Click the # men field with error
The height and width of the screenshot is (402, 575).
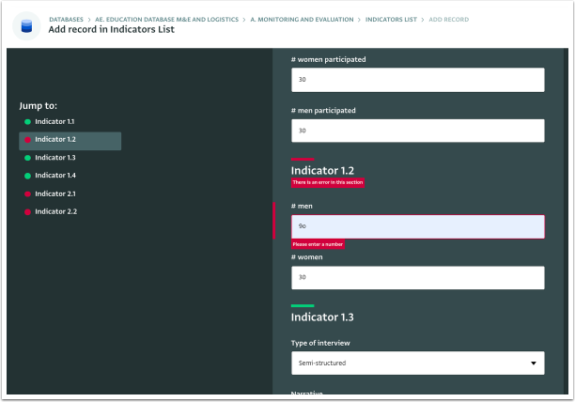click(x=418, y=226)
